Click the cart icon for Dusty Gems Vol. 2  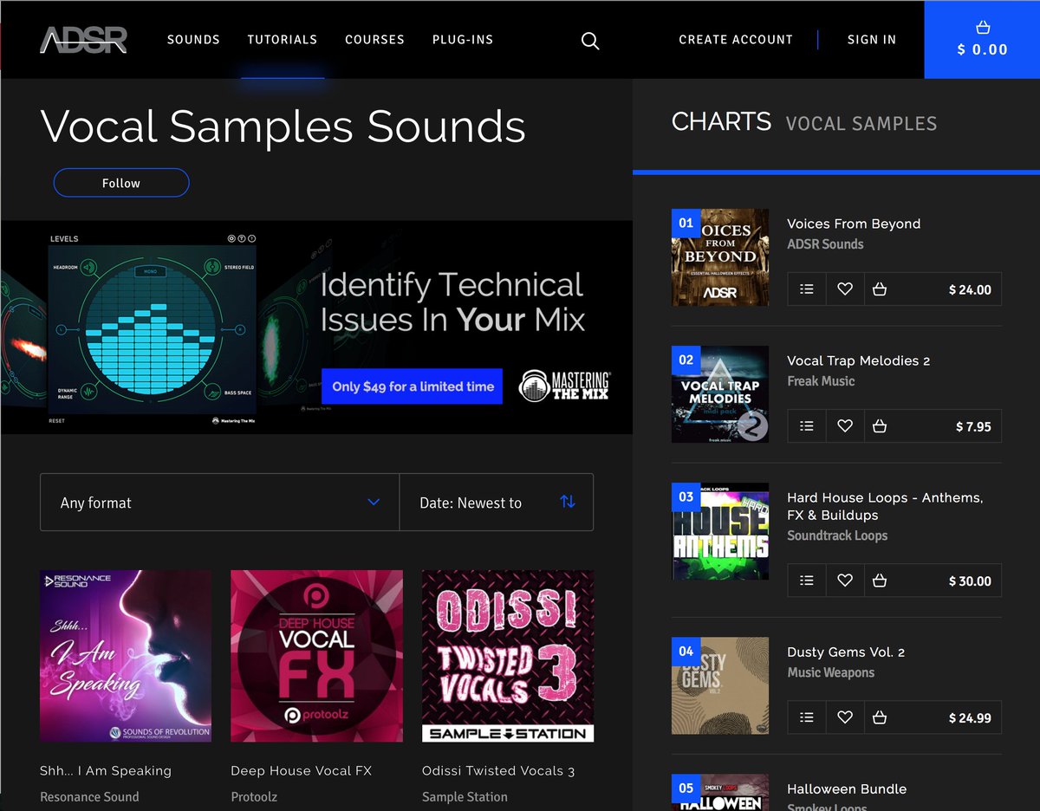[x=883, y=717]
